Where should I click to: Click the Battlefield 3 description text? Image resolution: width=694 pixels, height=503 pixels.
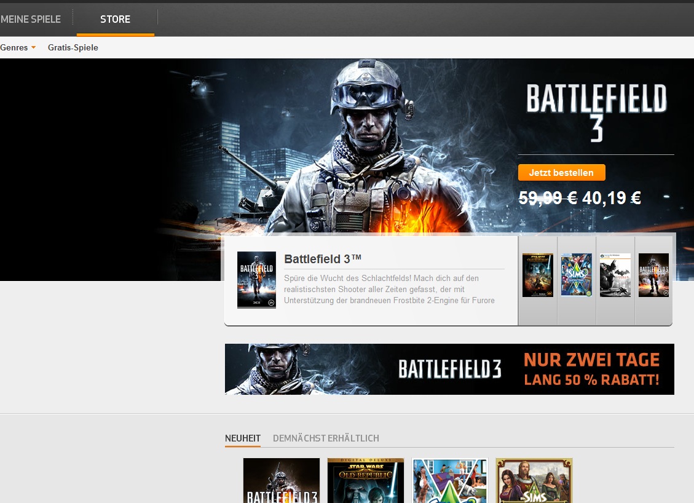(x=390, y=289)
